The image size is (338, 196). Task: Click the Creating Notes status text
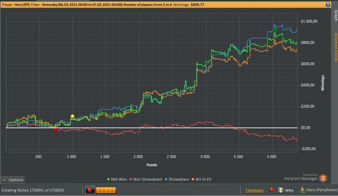[x=33, y=190]
